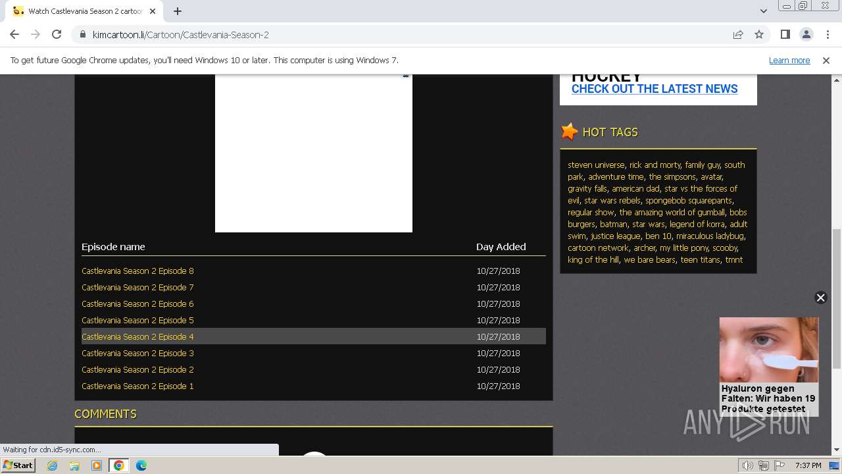Image resolution: width=842 pixels, height=474 pixels.
Task: Open Castlevania Season 2 Episode 6
Action: pos(137,304)
